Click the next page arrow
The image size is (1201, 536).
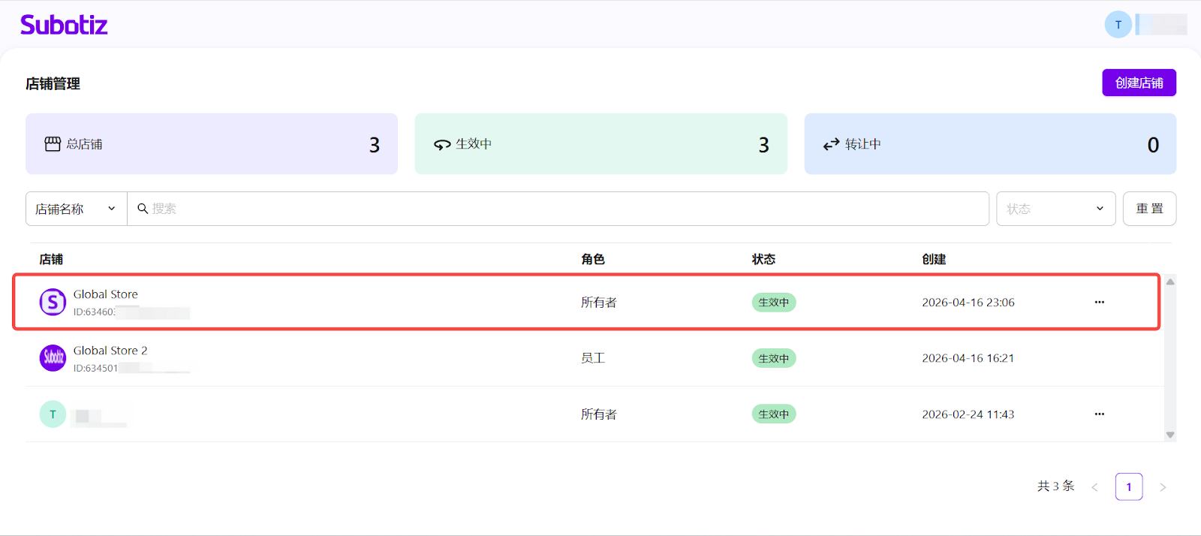click(x=1163, y=487)
